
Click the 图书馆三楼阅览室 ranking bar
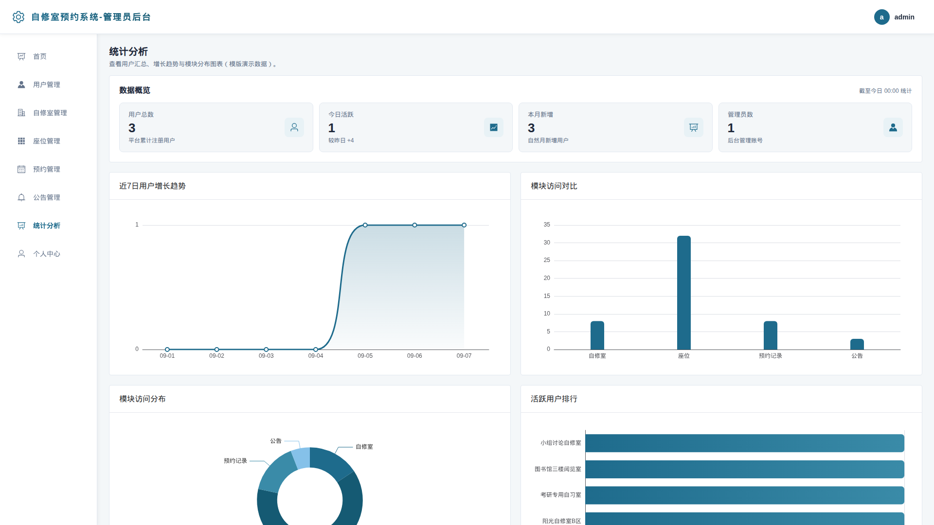(745, 469)
